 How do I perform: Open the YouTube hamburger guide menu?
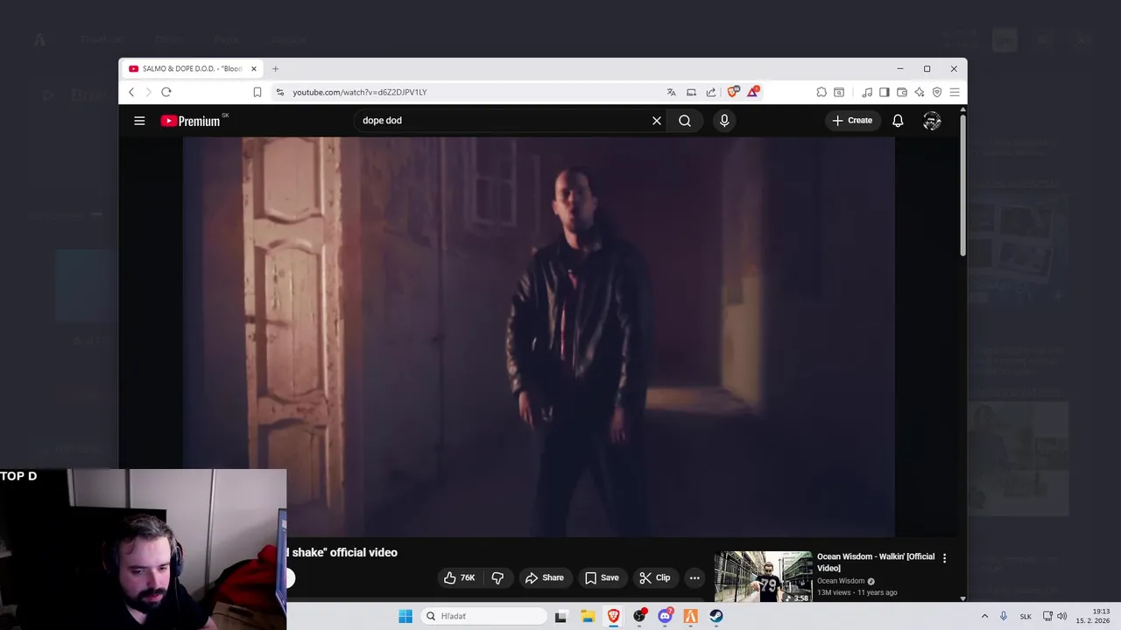139,121
